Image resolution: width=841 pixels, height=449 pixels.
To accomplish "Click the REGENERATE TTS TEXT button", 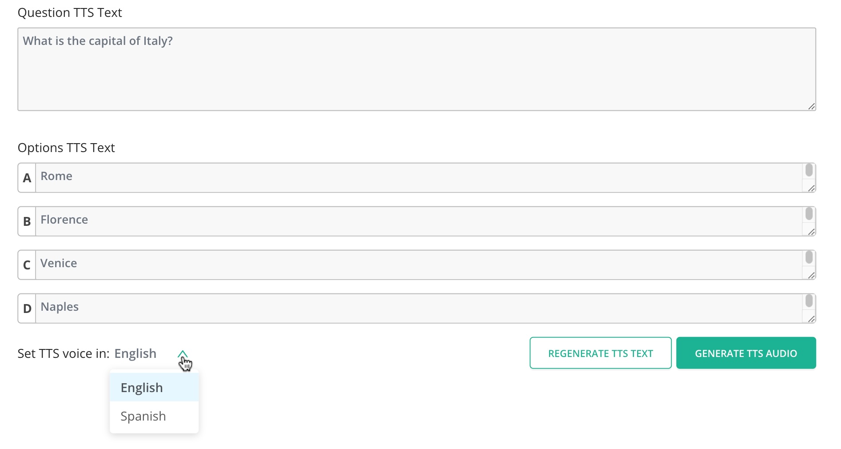I will (x=601, y=353).
